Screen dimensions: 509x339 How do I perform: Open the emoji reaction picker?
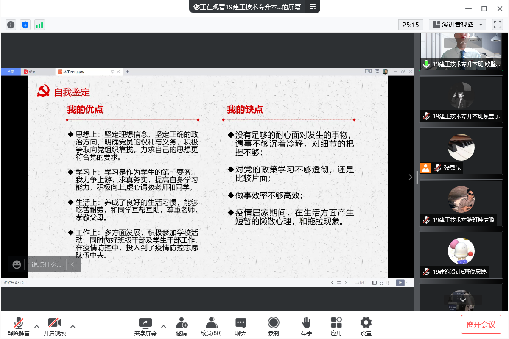(x=17, y=264)
